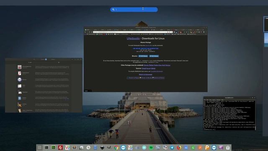This screenshot has width=268, height=151.
Task: Open the green round Spotify-like icon in the dock
Action: pos(151,148)
